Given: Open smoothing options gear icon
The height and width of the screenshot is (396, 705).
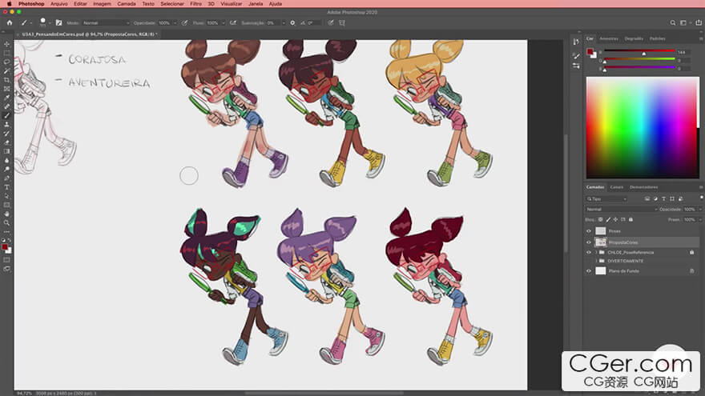Looking at the screenshot, I should [x=292, y=23].
